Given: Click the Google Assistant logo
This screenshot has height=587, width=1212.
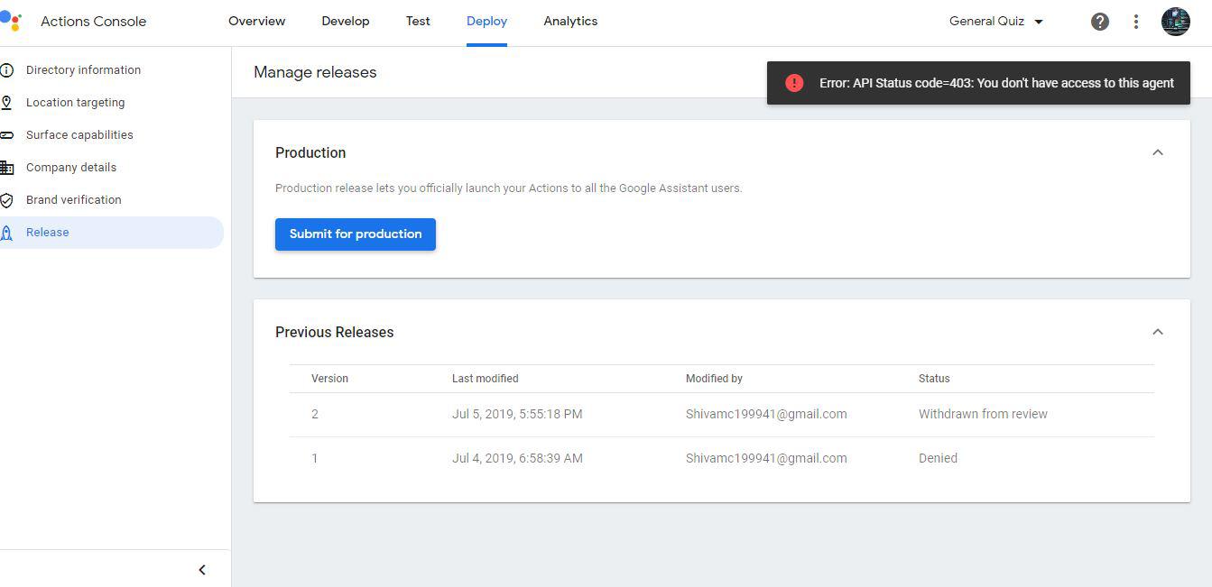Looking at the screenshot, I should [x=13, y=21].
